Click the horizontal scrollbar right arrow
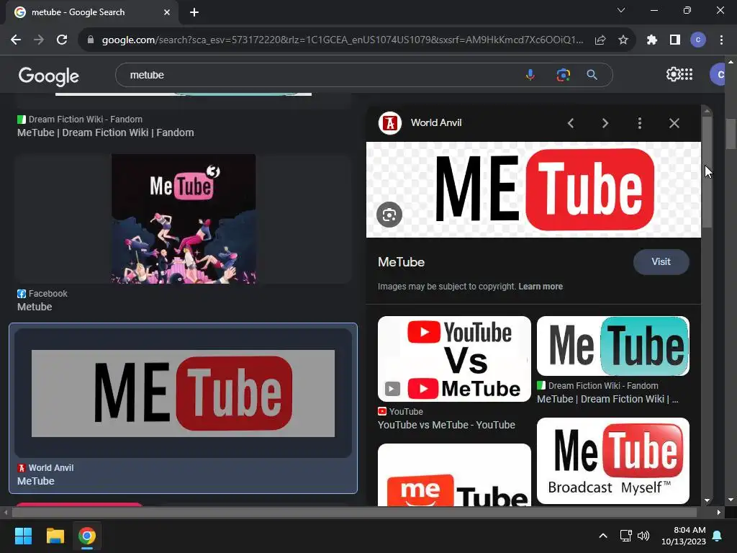This screenshot has height=553, width=737. coord(719,512)
